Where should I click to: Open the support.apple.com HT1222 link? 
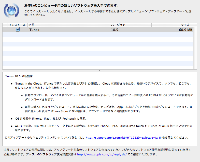123,138
